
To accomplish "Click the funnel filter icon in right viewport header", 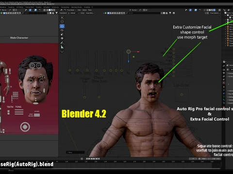I will pyautogui.click(x=170, y=13).
